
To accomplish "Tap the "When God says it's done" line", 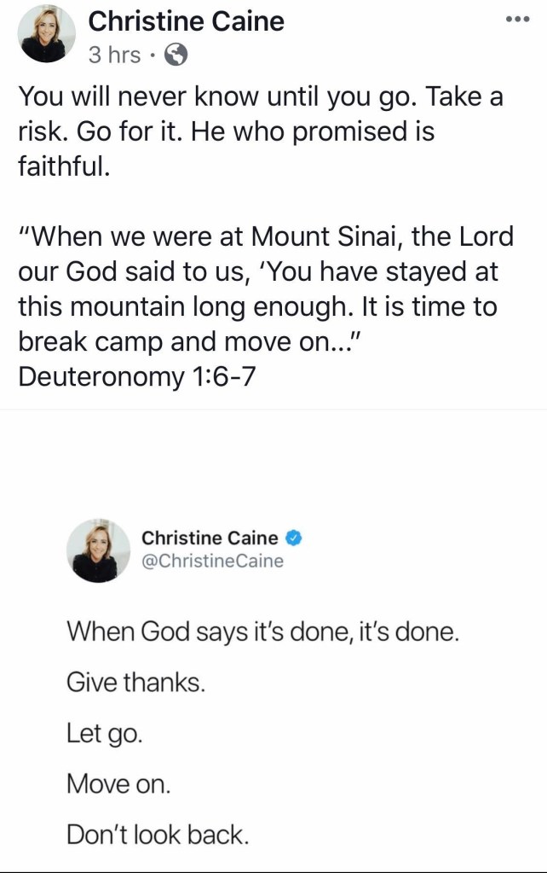I will (262, 632).
